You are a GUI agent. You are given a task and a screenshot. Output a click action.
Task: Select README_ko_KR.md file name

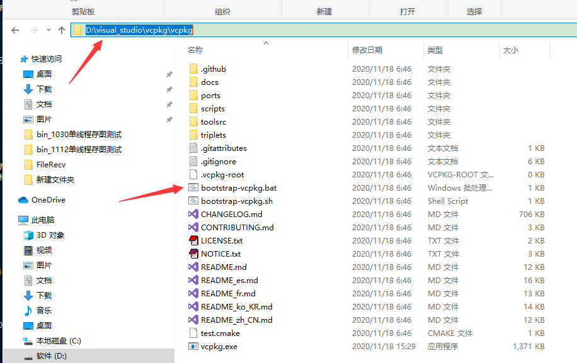tap(237, 307)
